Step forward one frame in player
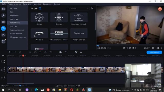The width and height of the screenshot is (164, 92). click(133, 48)
